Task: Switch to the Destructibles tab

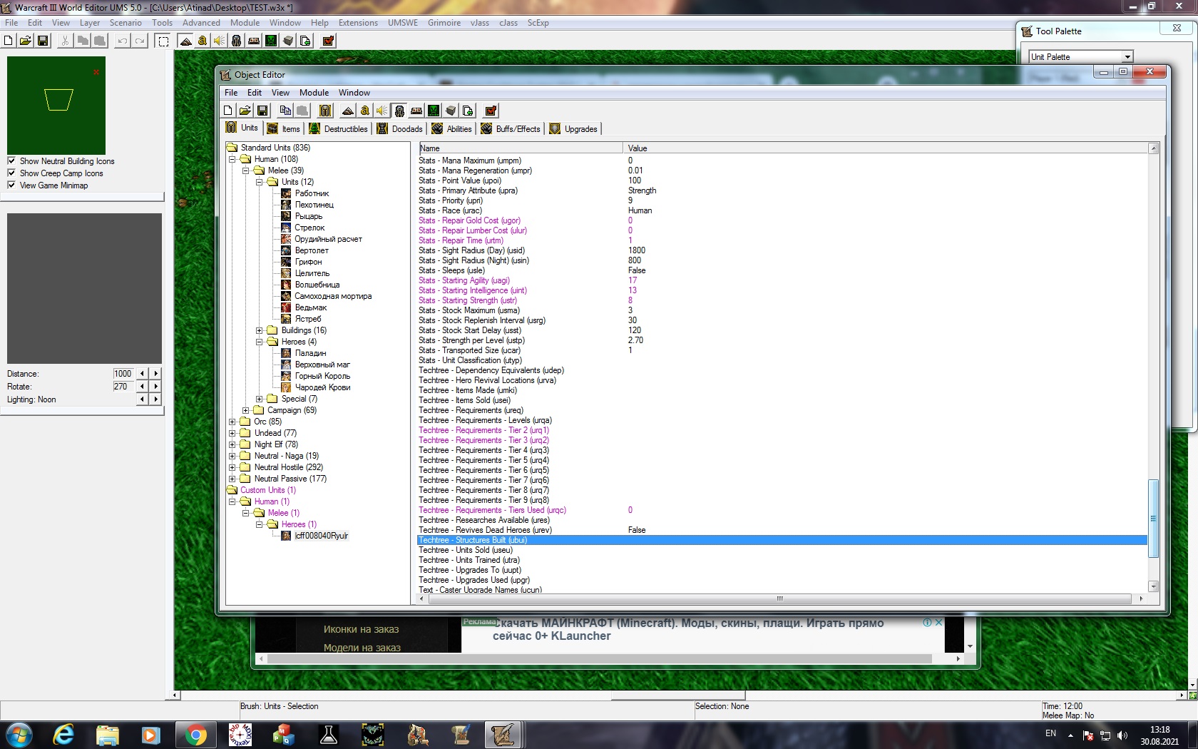Action: click(x=339, y=129)
